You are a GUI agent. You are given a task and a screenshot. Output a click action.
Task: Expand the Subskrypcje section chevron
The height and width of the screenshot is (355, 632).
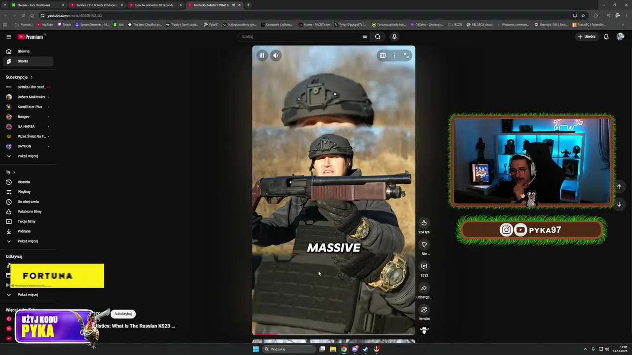tap(32, 77)
